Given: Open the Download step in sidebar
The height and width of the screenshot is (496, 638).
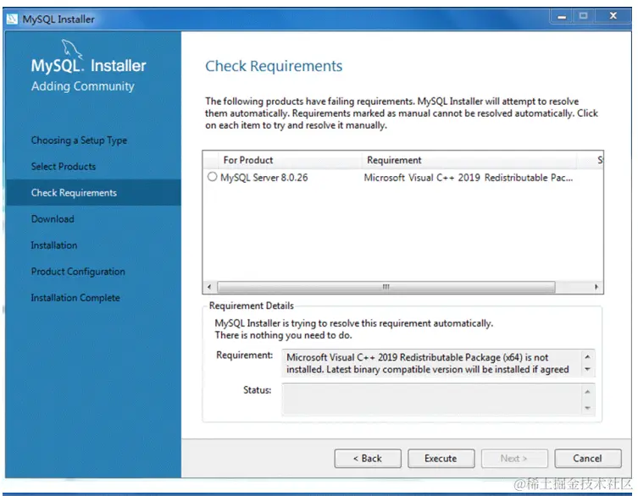Looking at the screenshot, I should coord(53,218).
